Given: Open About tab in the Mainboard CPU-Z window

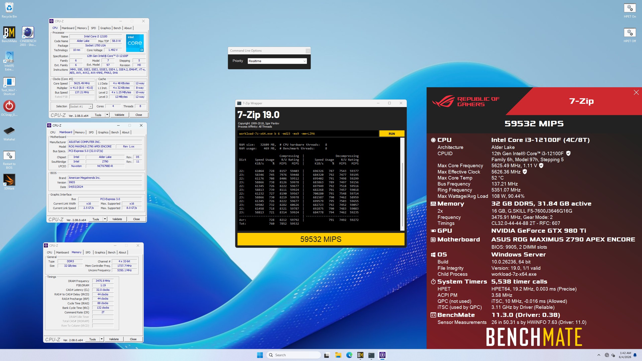Looking at the screenshot, I should pos(126,132).
